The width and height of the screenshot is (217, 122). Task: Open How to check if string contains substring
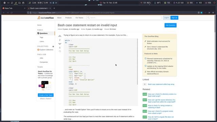(x=160, y=106)
